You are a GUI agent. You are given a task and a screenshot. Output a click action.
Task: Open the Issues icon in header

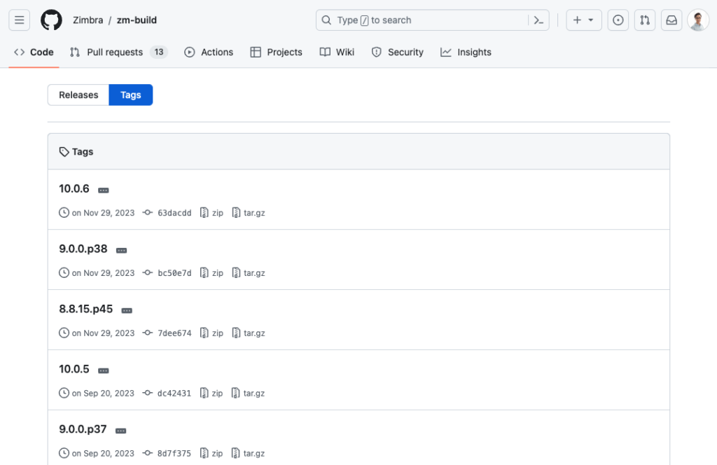(x=618, y=20)
